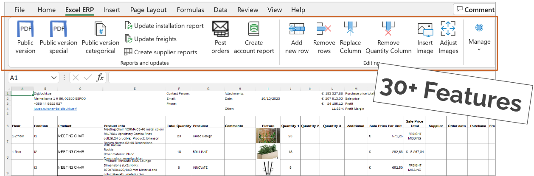Click Add new row

point(297,38)
